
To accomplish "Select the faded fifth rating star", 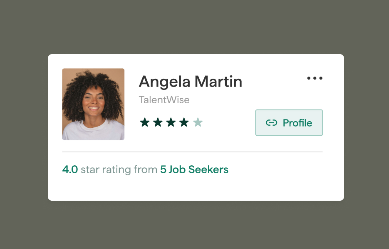I will click(x=198, y=122).
